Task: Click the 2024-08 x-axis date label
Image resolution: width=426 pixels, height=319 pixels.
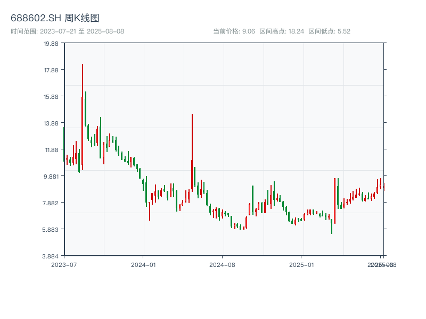Action: pos(223,264)
